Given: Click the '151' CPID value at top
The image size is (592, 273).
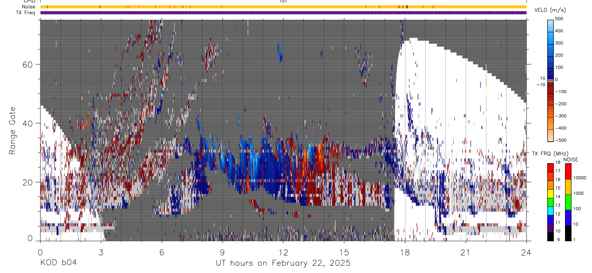Looking at the screenshot, I should point(283,1).
